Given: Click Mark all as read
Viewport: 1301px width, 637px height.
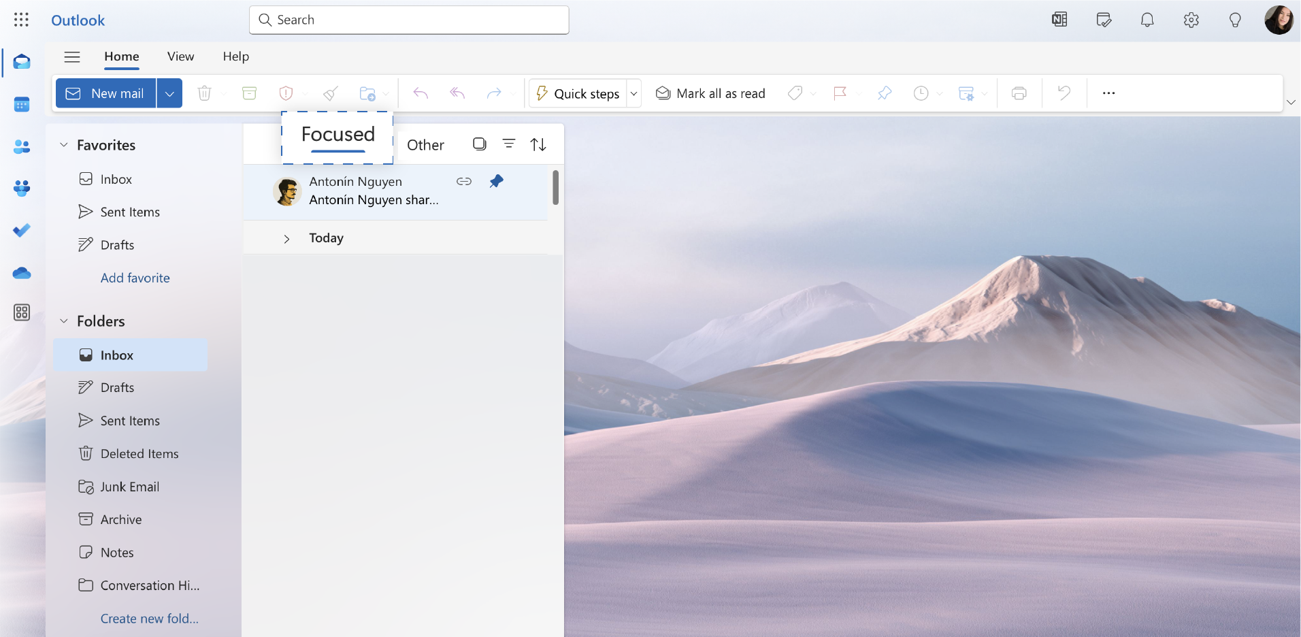Looking at the screenshot, I should (710, 93).
